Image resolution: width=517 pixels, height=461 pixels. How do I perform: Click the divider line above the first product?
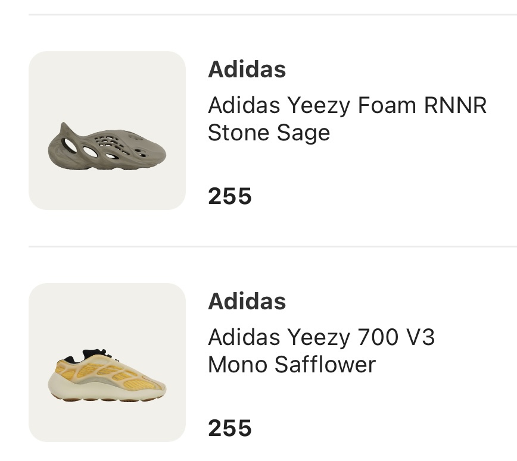point(273,14)
